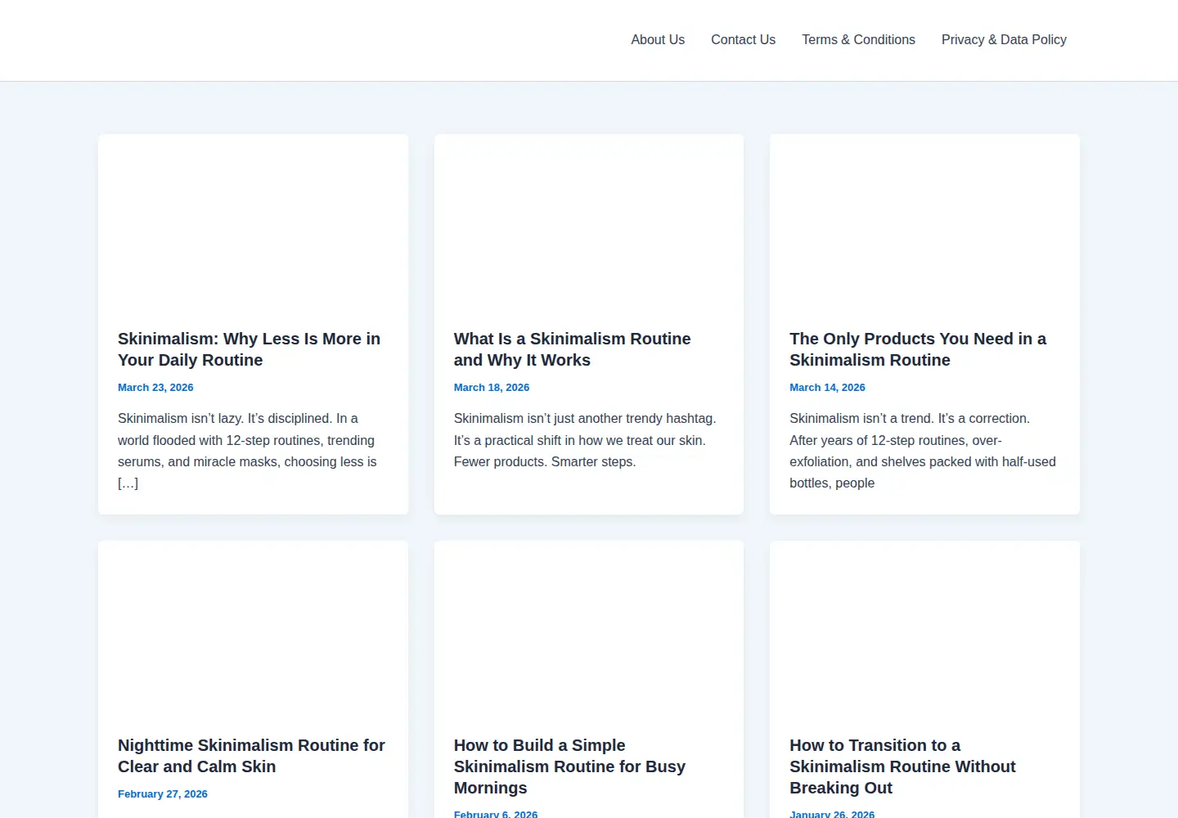Viewport: 1178px width, 818px height.
Task: View Privacy & Data Policy
Action: pyautogui.click(x=1004, y=39)
